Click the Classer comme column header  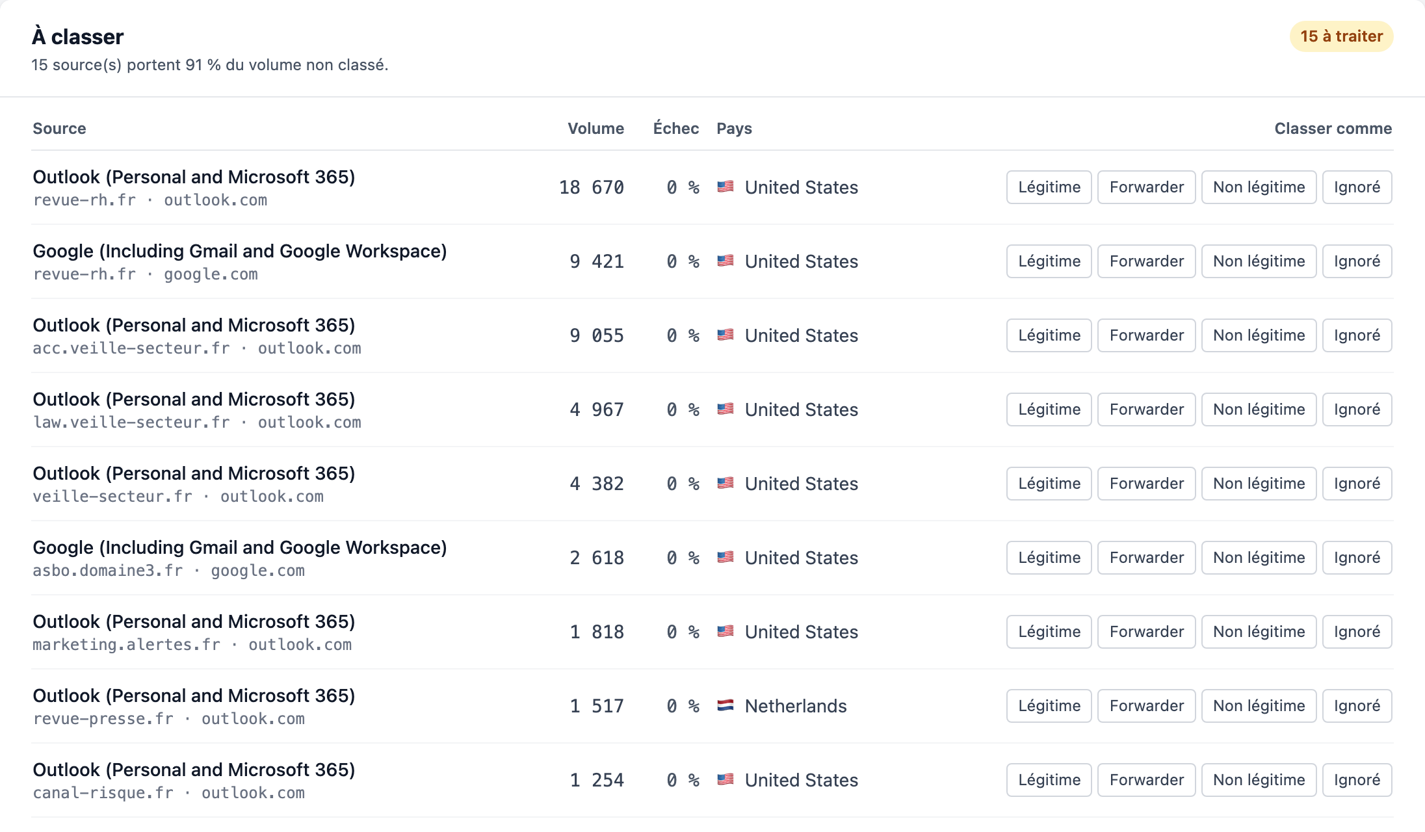tap(1333, 129)
